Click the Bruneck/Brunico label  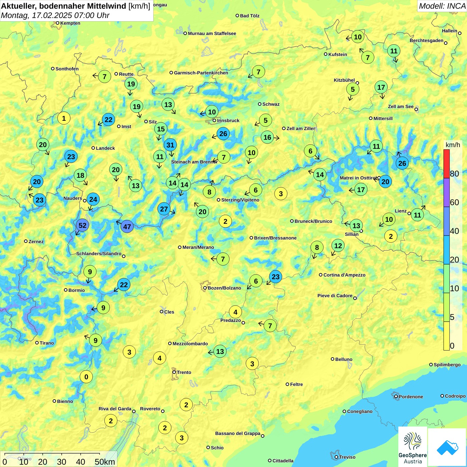tap(313, 221)
